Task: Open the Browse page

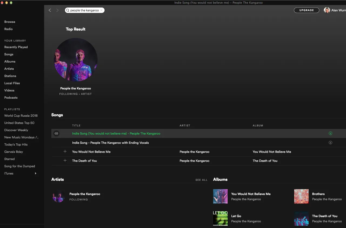Action: point(10,22)
